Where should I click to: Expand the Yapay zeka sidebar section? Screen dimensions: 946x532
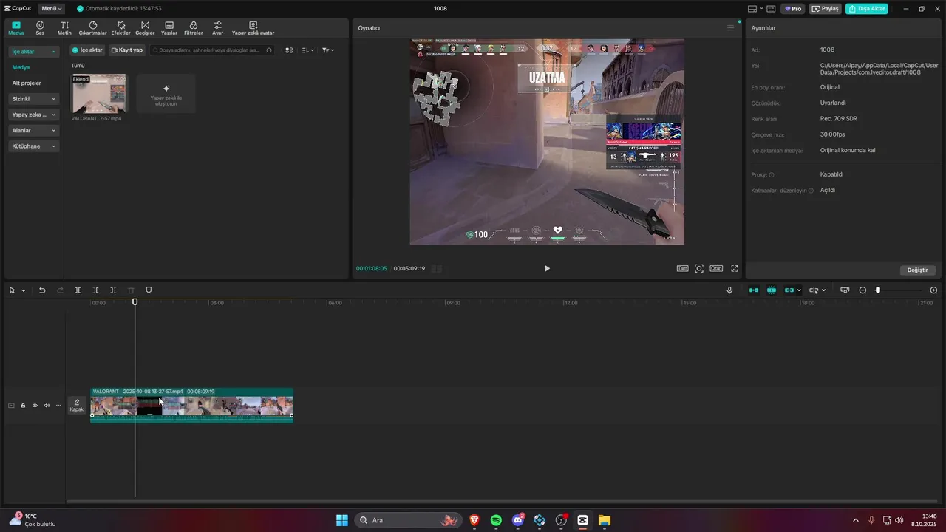tap(33, 115)
